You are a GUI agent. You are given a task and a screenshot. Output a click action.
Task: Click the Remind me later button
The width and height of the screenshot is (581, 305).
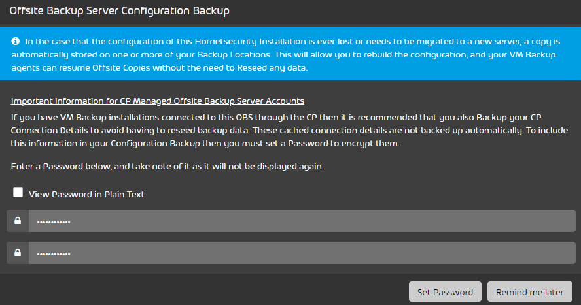530,292
